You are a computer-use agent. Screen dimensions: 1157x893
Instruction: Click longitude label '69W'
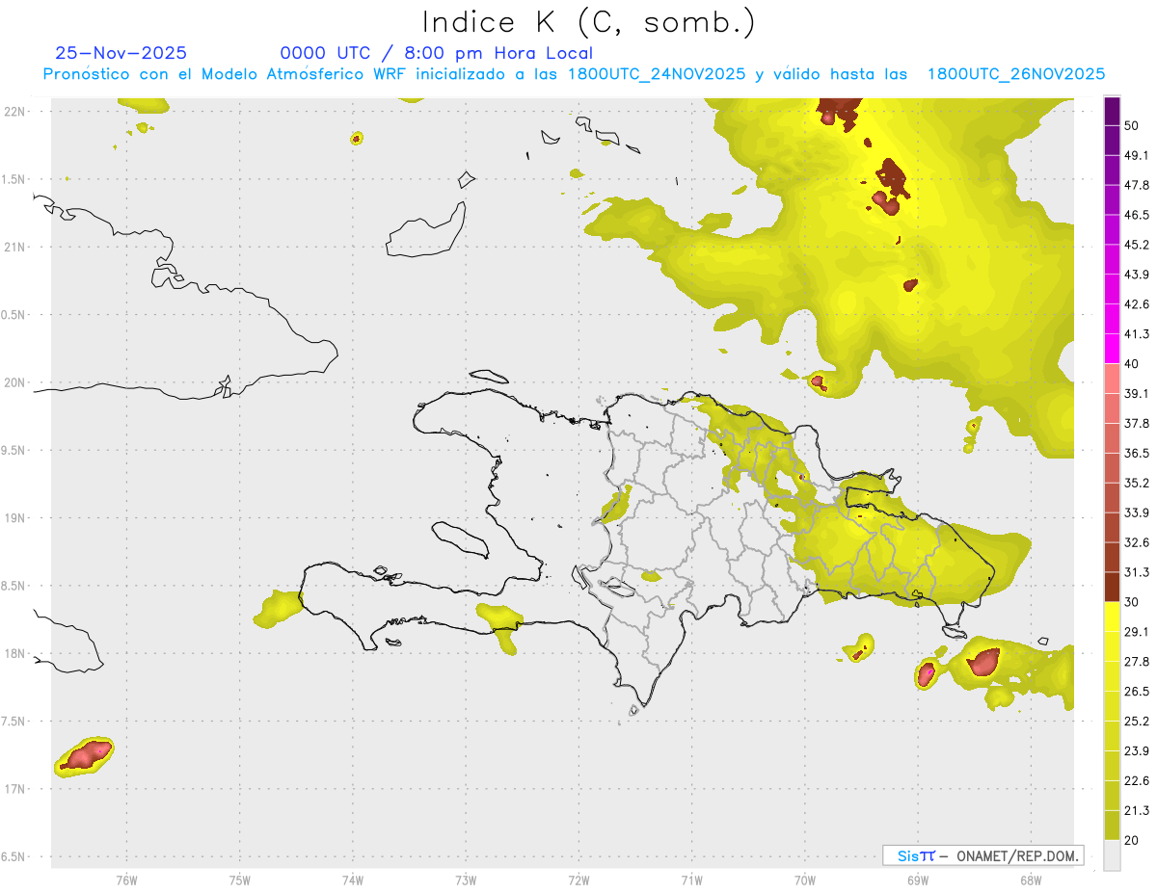[x=918, y=880]
